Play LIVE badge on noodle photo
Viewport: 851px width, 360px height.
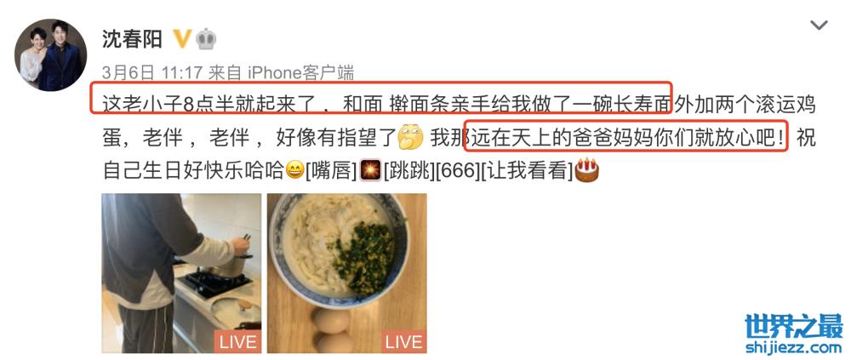[x=403, y=341]
